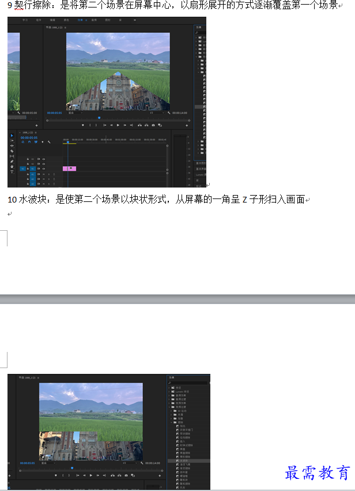355x491 pixels.
Task: Step back one frame in the upper program monitor
Action: point(111,125)
